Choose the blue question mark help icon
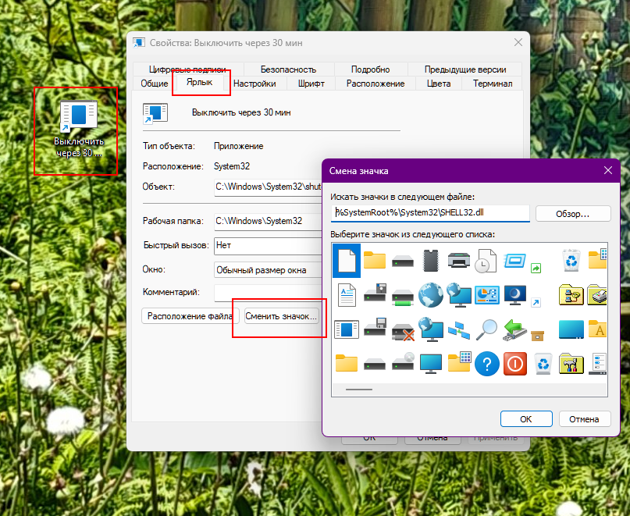630x516 pixels. point(486,364)
